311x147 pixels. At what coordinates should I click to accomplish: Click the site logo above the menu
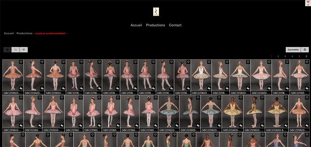pos(156,12)
